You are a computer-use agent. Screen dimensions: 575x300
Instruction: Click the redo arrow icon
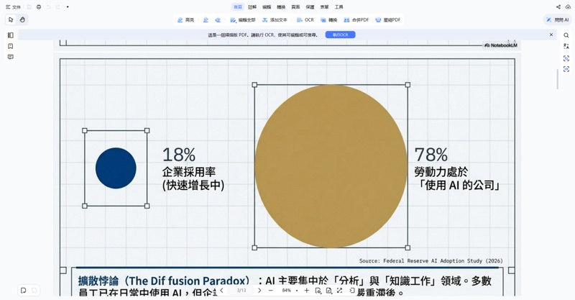[58, 7]
